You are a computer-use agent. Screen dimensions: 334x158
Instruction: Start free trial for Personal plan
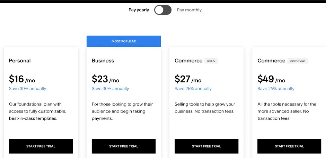41,146
